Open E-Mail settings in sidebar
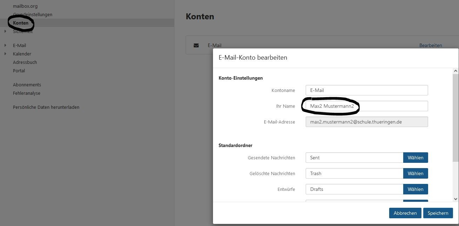The height and width of the screenshot is (226, 459). coord(19,45)
